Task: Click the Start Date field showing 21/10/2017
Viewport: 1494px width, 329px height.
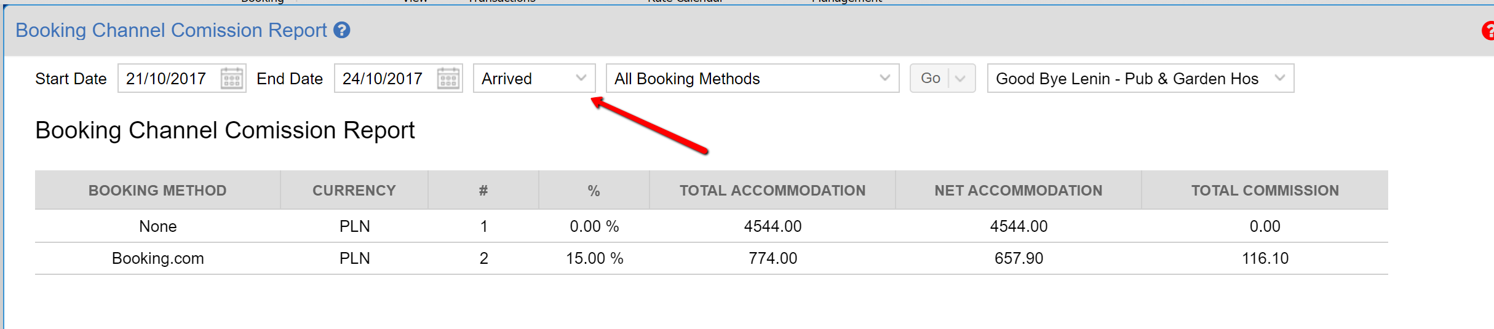Action: pyautogui.click(x=167, y=79)
